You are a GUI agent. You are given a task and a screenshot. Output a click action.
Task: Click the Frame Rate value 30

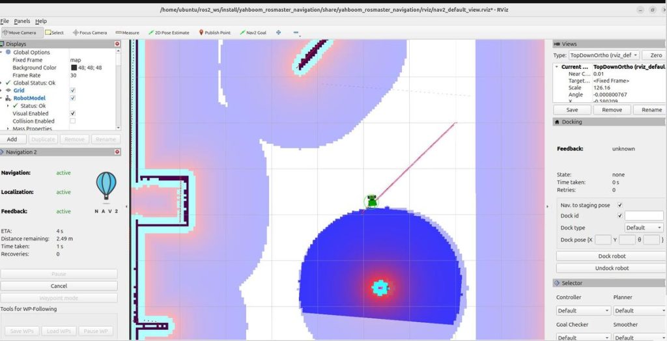point(73,75)
